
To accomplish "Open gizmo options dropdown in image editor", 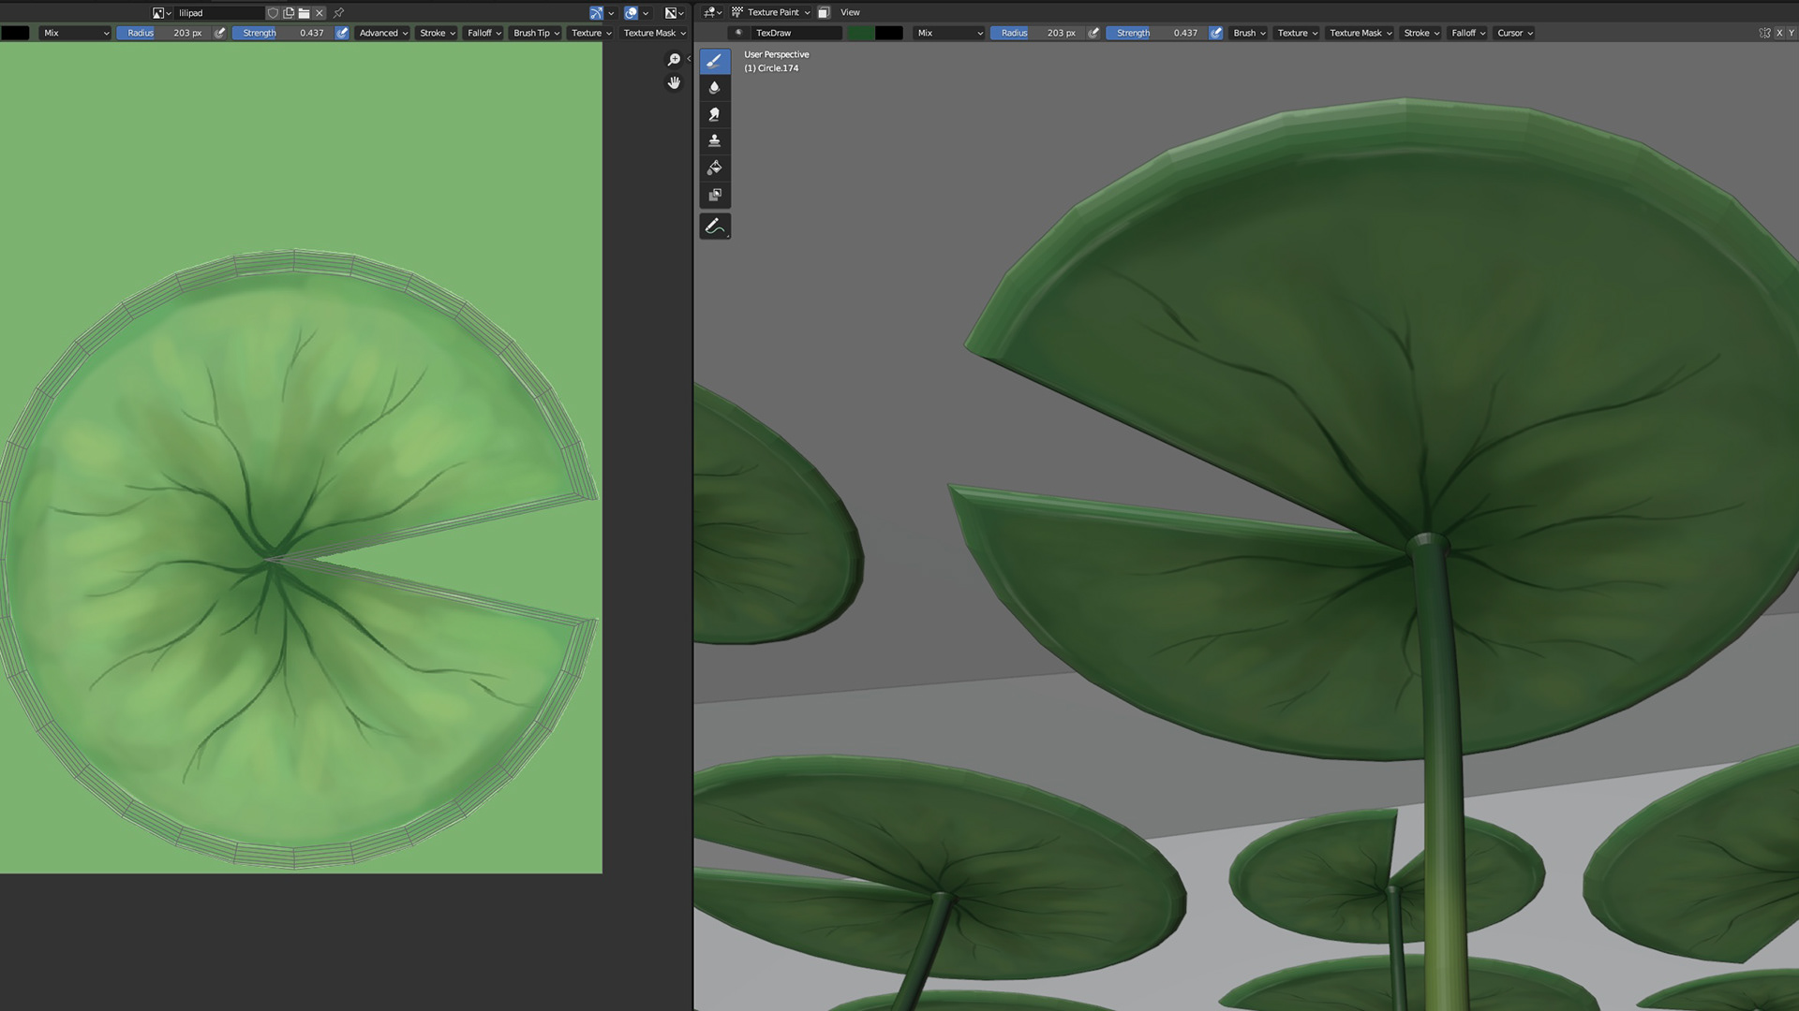I will tap(611, 13).
